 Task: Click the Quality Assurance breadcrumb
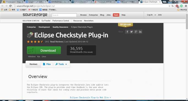60,27
